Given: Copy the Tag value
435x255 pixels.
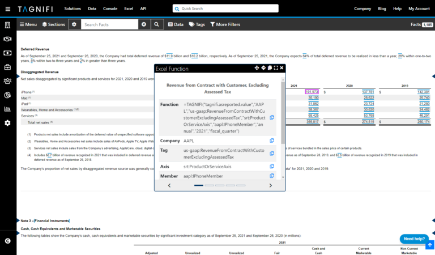Looking at the screenshot, I should pos(272,154).
